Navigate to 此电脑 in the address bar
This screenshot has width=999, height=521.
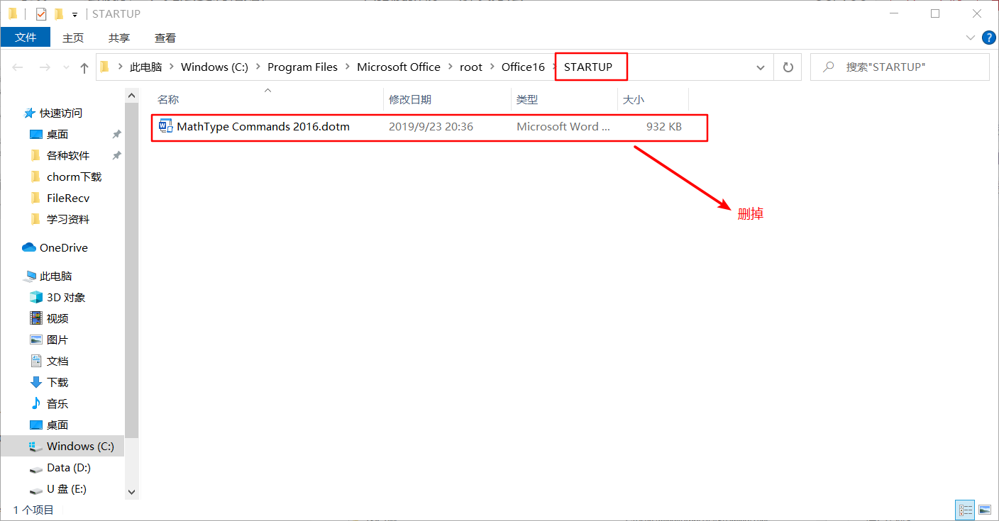[x=146, y=67]
